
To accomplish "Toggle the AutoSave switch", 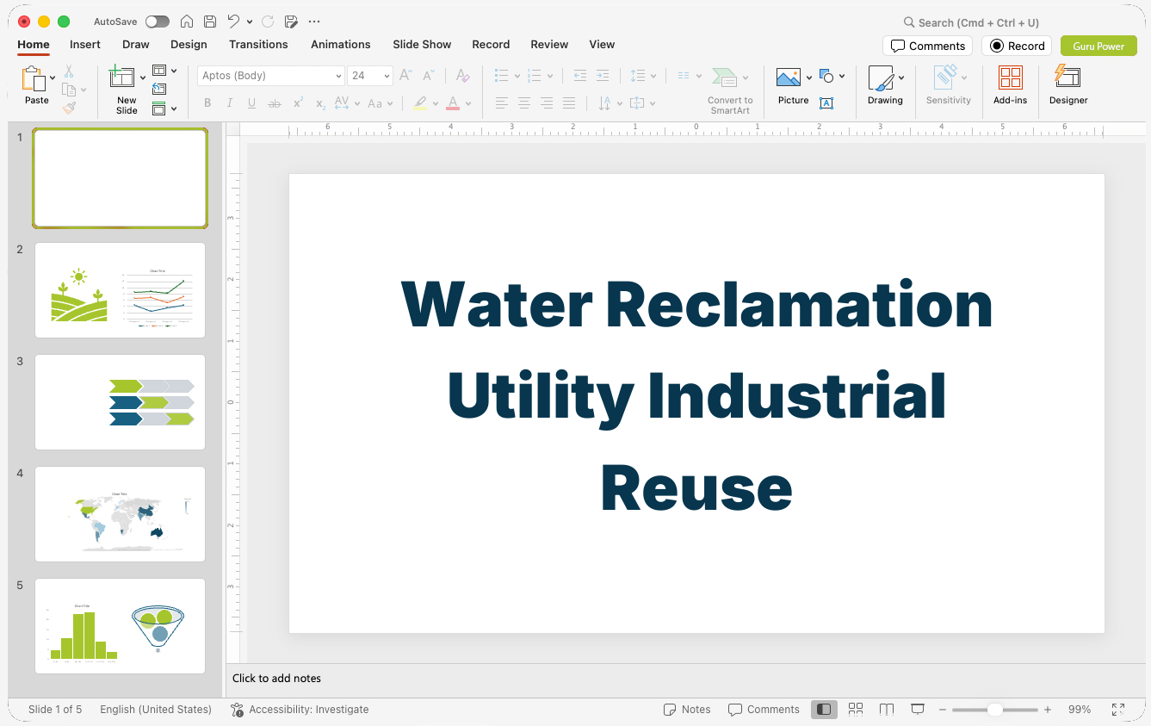I will 158,22.
